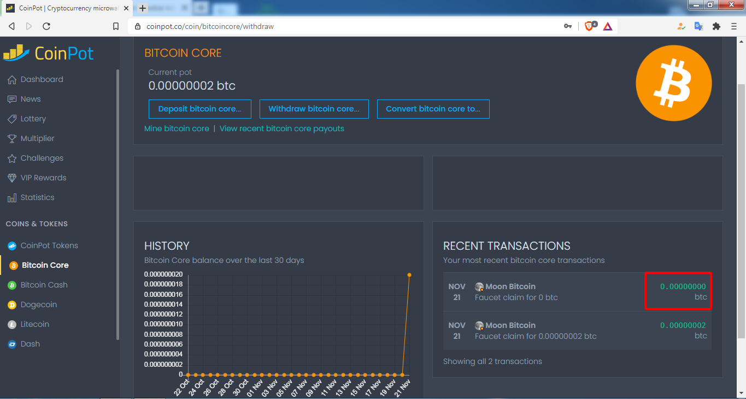Image resolution: width=746 pixels, height=399 pixels.
Task: Click the 21 Nov data point on chart
Action: [409, 275]
